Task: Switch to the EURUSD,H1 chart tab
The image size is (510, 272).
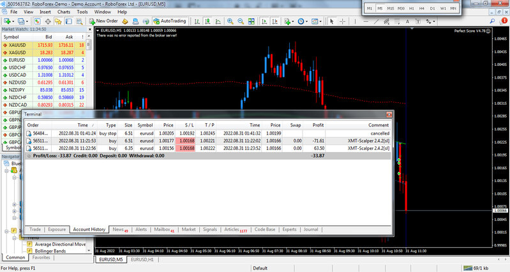Action: pyautogui.click(x=142, y=260)
